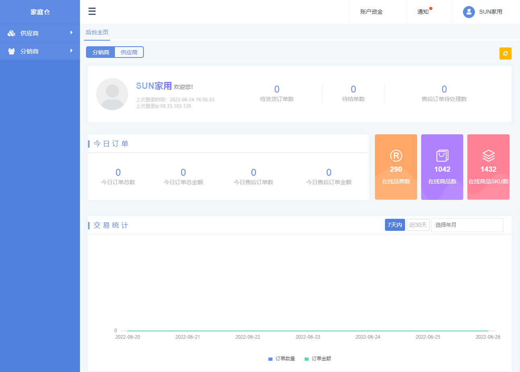The image size is (520, 372).
Task: Switch to the 供应商 toggle view
Action: (129, 52)
